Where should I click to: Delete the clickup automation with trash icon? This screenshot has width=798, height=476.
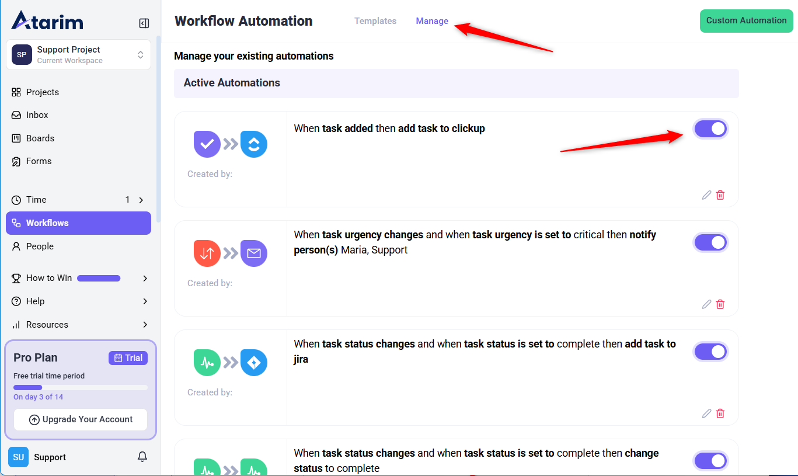point(720,195)
